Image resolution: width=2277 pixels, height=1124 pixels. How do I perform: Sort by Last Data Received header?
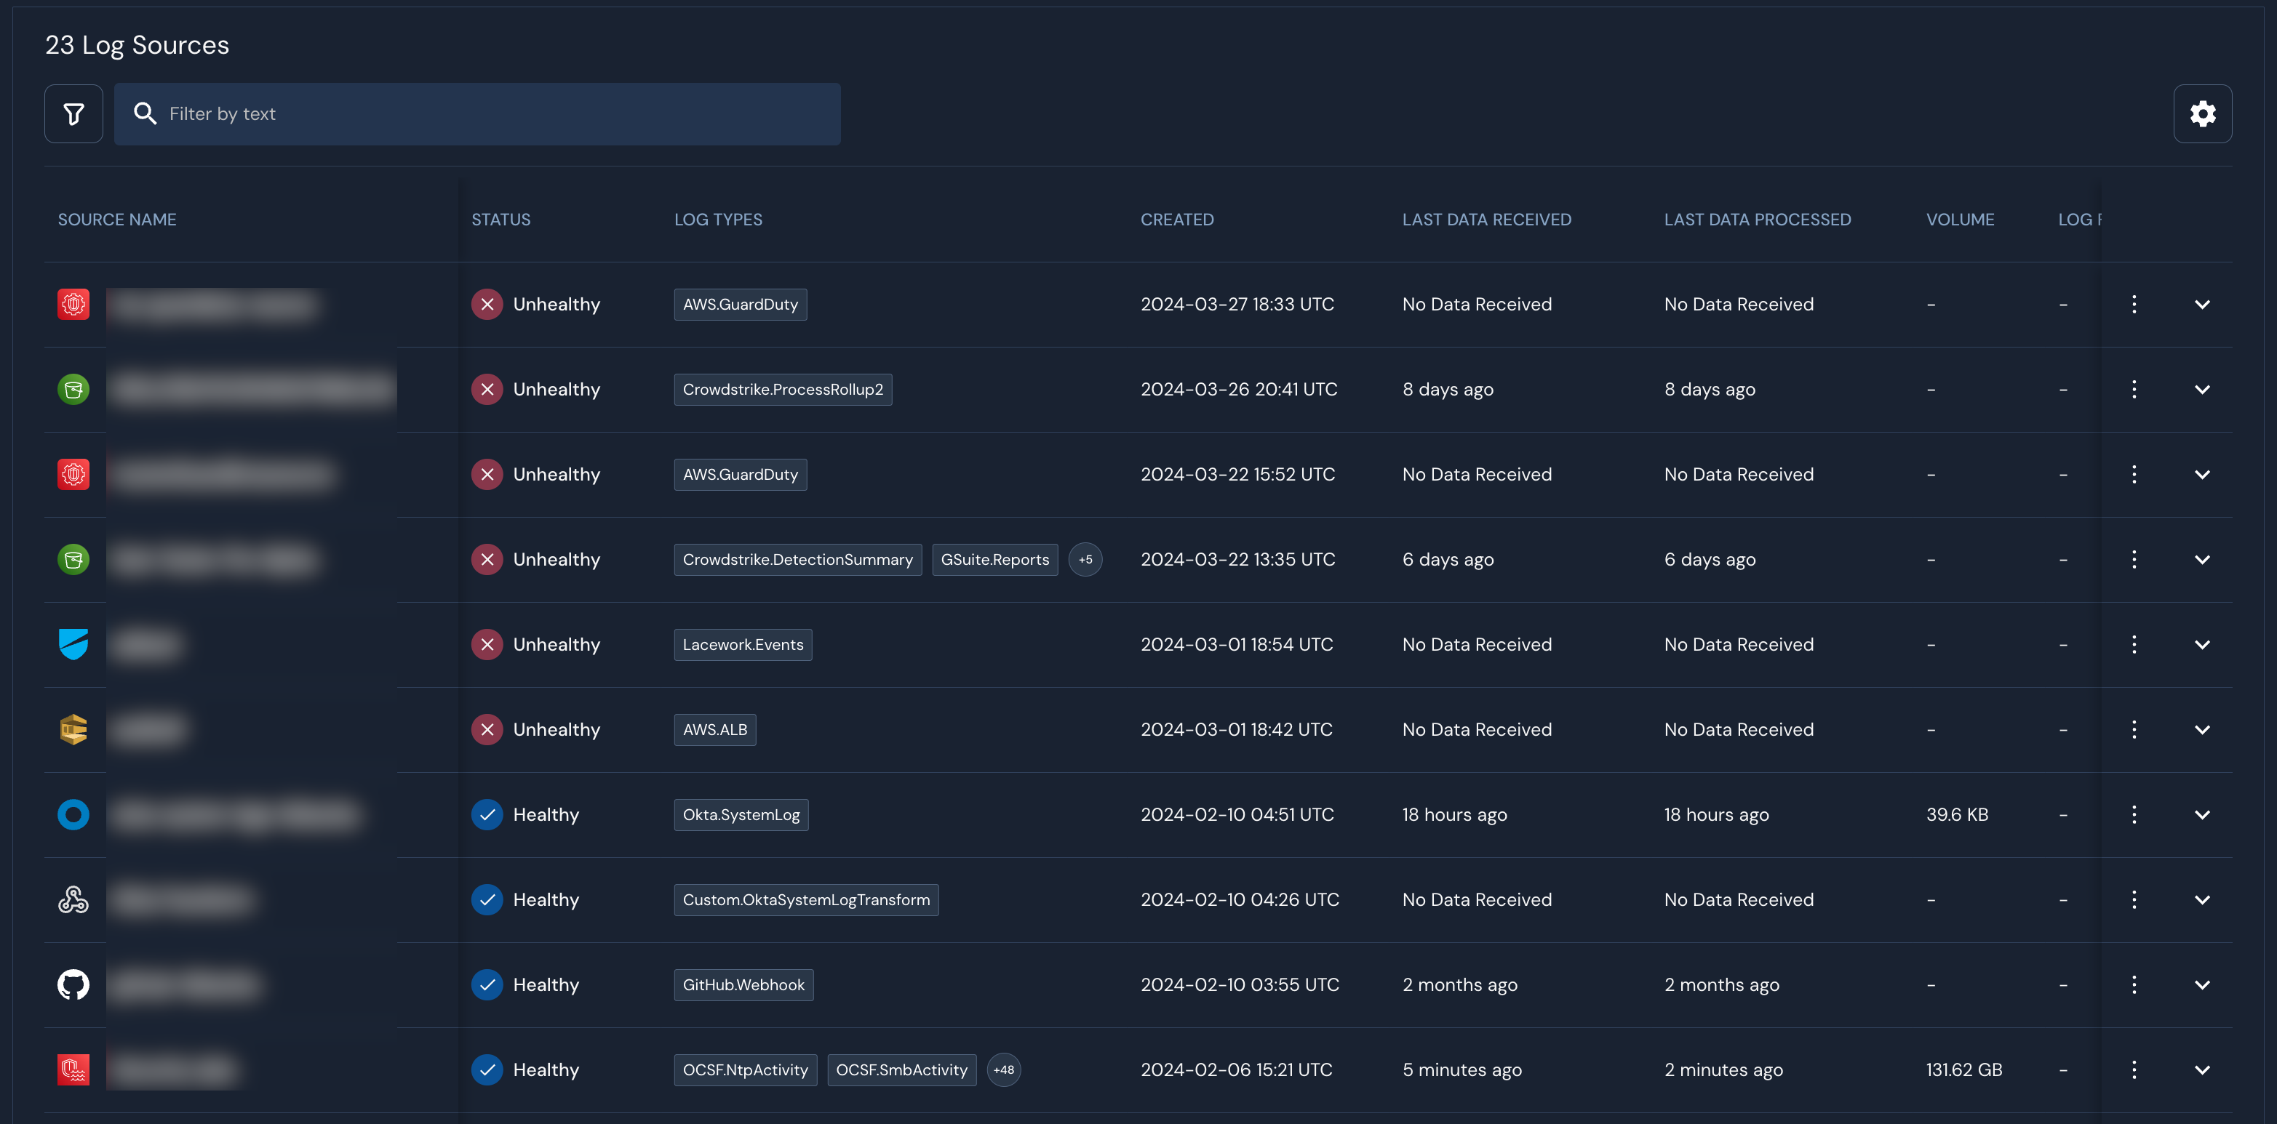(1486, 219)
